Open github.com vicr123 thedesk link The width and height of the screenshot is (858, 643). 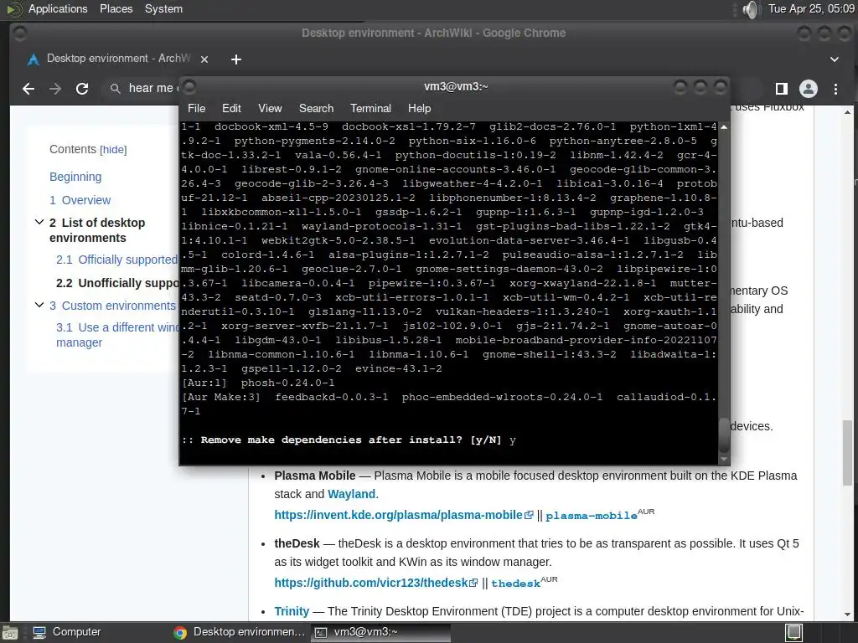pos(376,583)
